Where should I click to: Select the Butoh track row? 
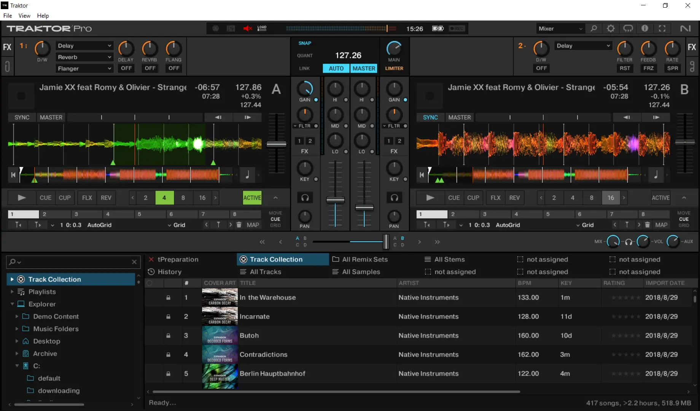(249, 336)
